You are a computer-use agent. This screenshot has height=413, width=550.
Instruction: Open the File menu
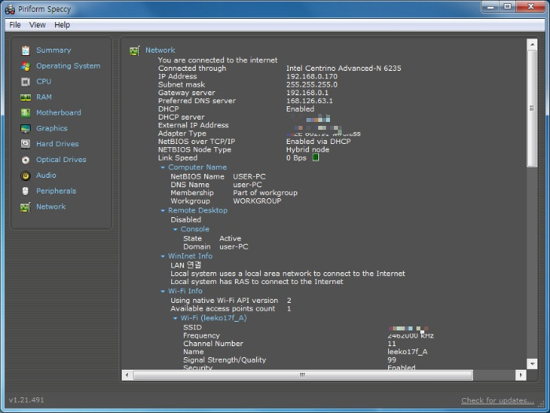15,25
